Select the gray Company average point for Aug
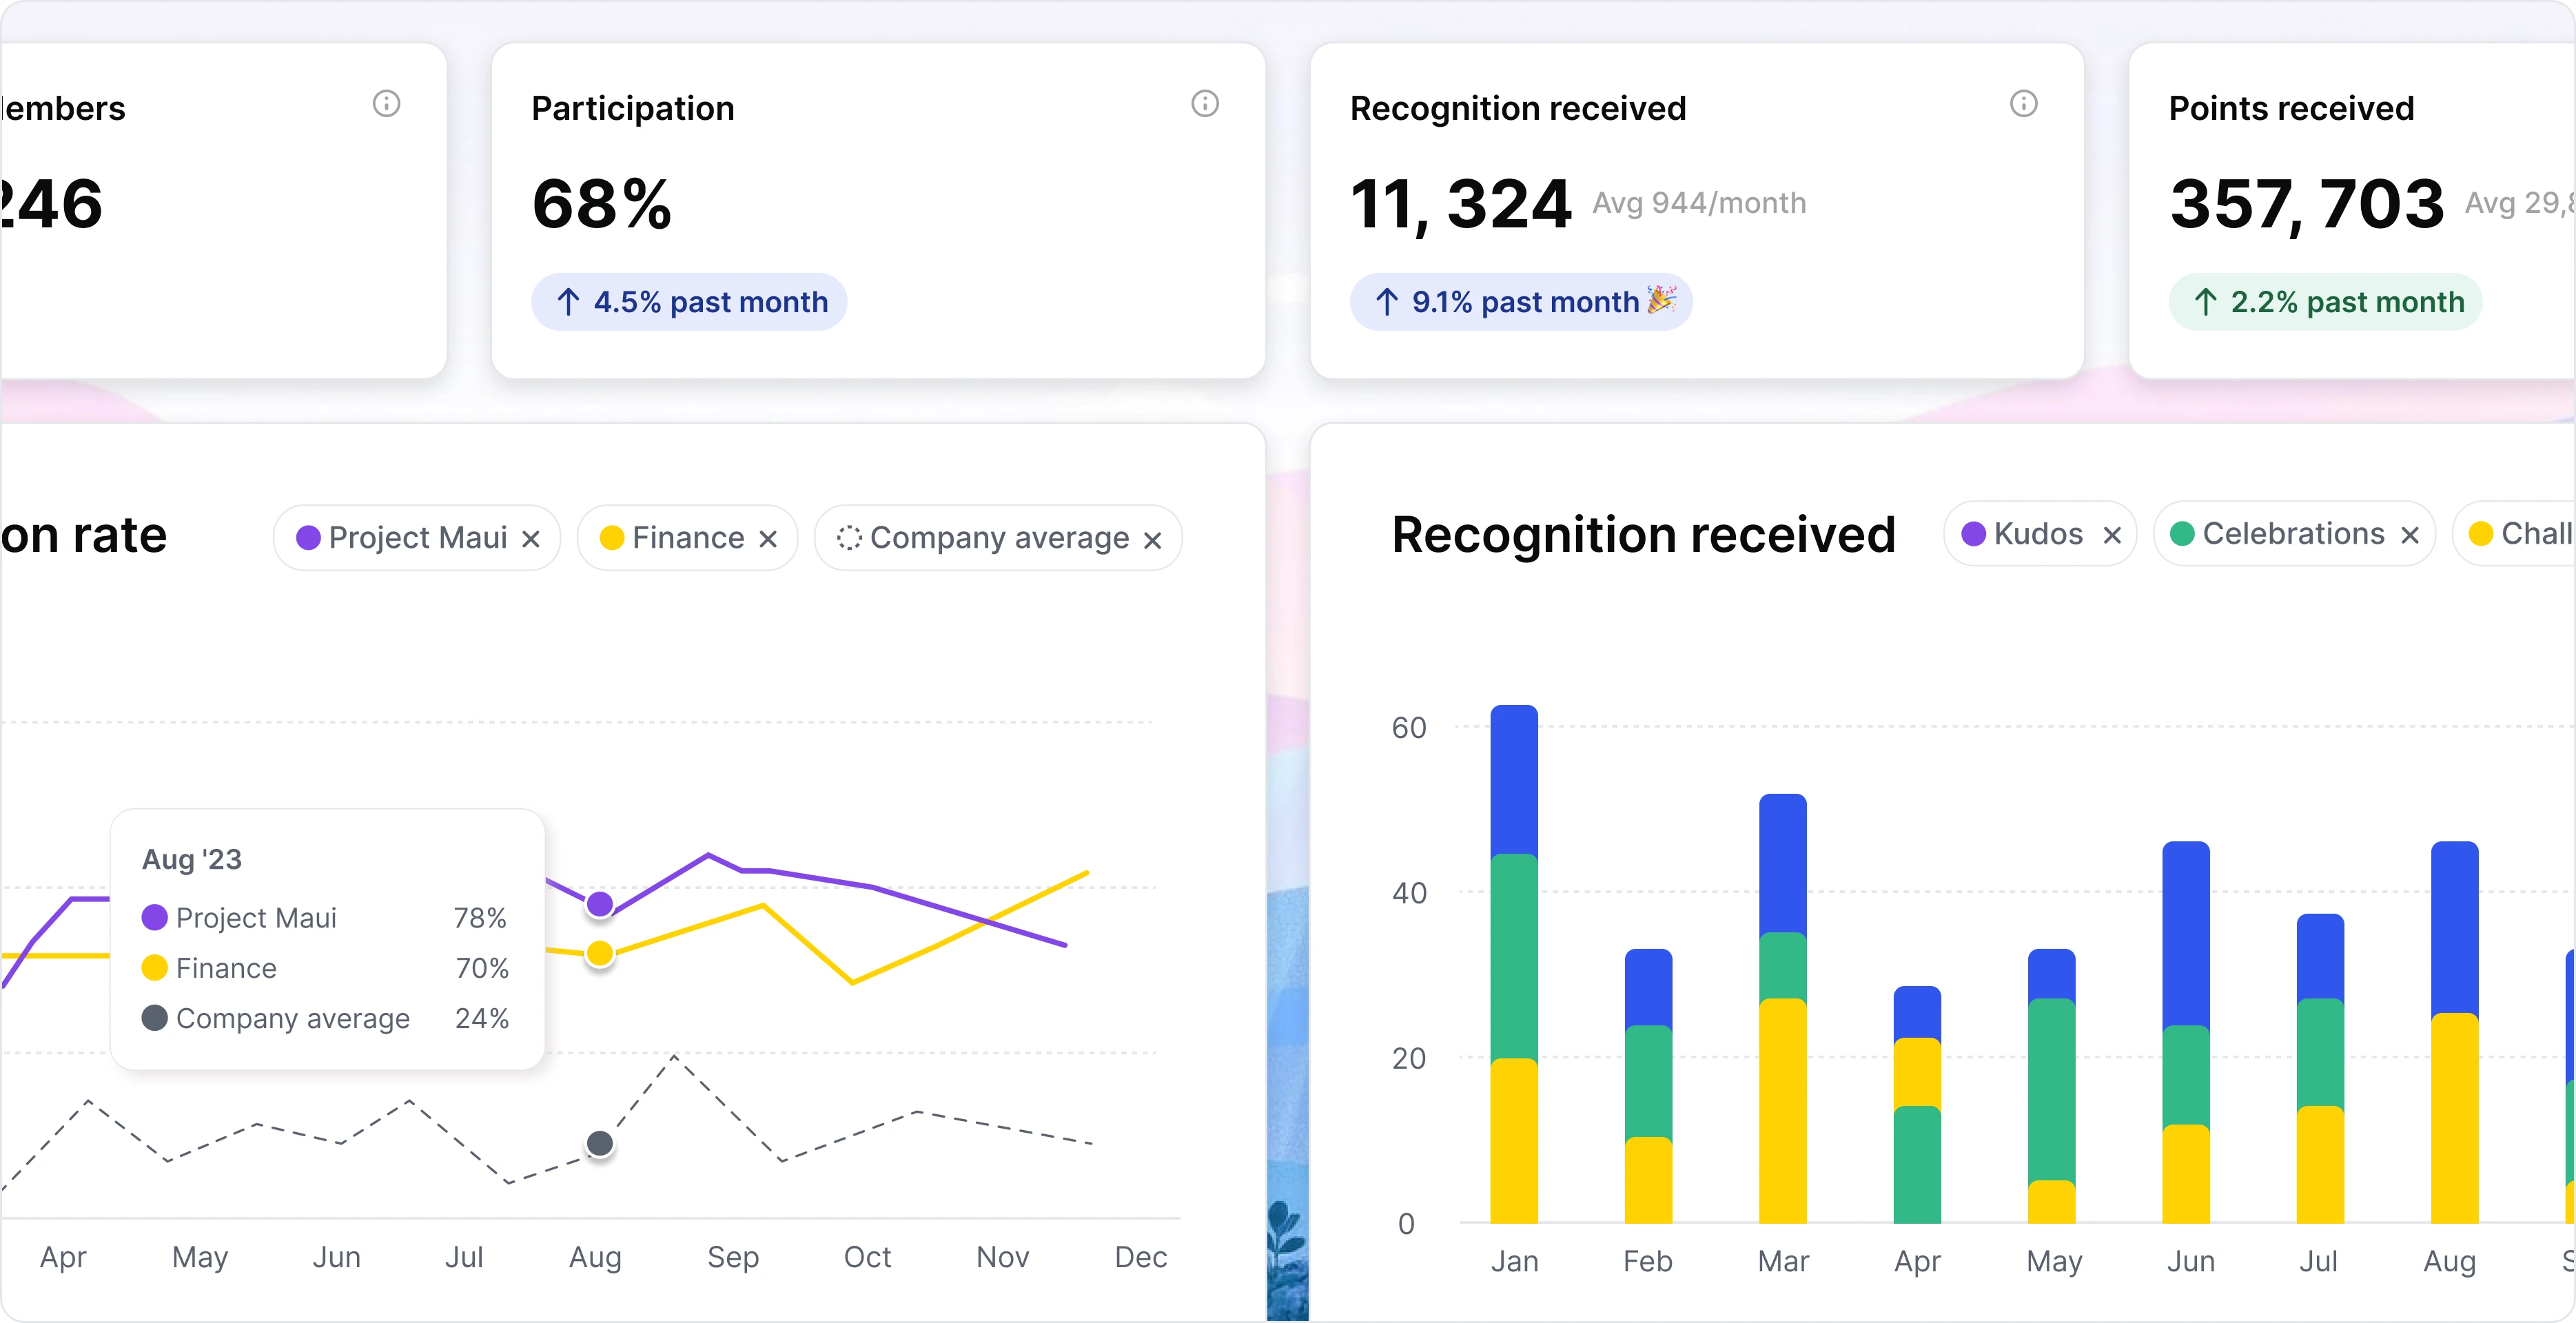The width and height of the screenshot is (2576, 1323). [x=600, y=1143]
